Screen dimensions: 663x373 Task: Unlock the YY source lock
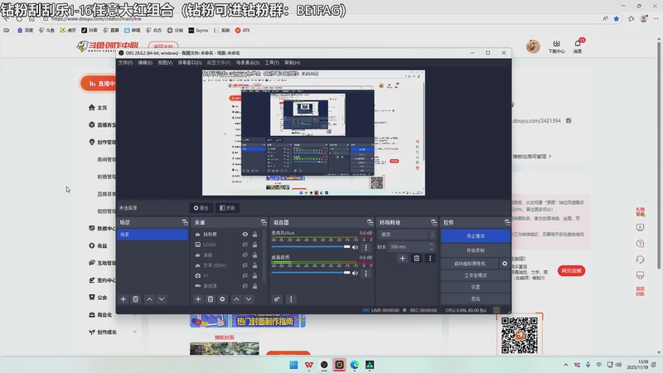[x=255, y=276]
